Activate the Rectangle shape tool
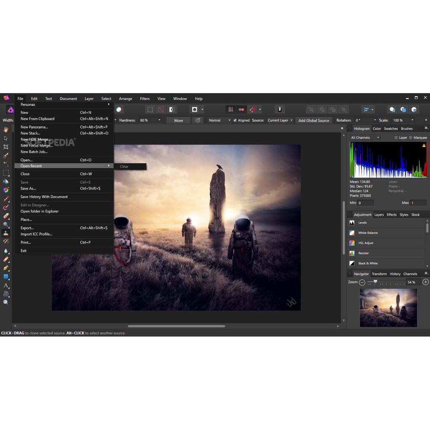The height and width of the screenshot is (430, 430). click(6, 276)
